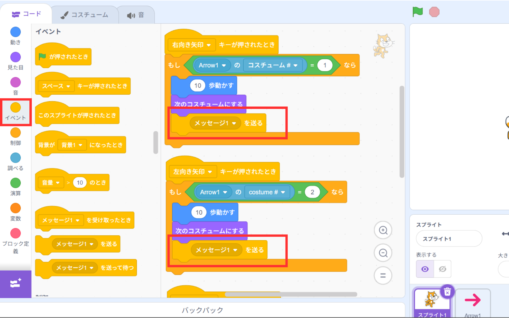Open the バックパック panel
Image resolution: width=509 pixels, height=318 pixels.
coord(202,310)
